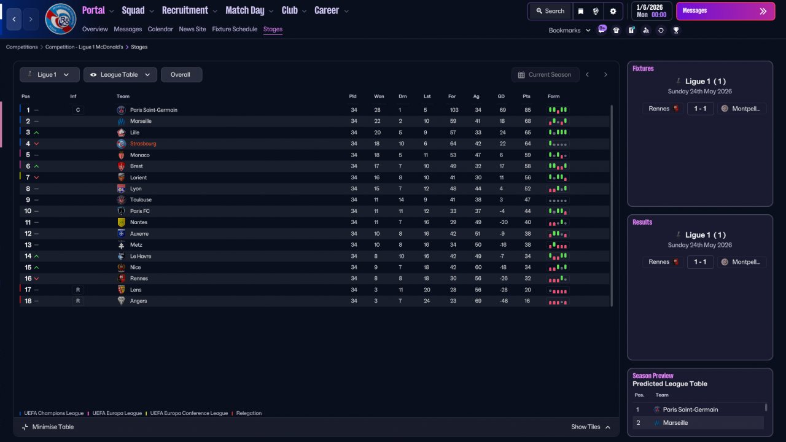786x442 pixels.
Task: Click the trophy shortcut icon
Action: [676, 30]
